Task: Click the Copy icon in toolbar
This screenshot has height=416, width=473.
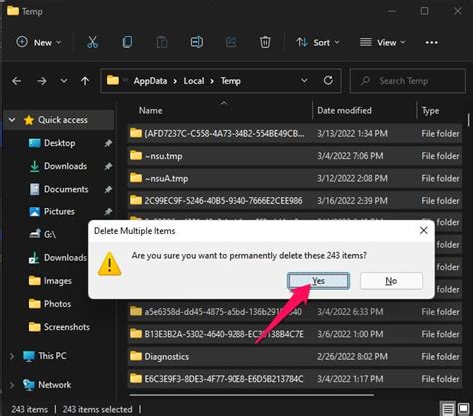Action: pyautogui.click(x=127, y=42)
